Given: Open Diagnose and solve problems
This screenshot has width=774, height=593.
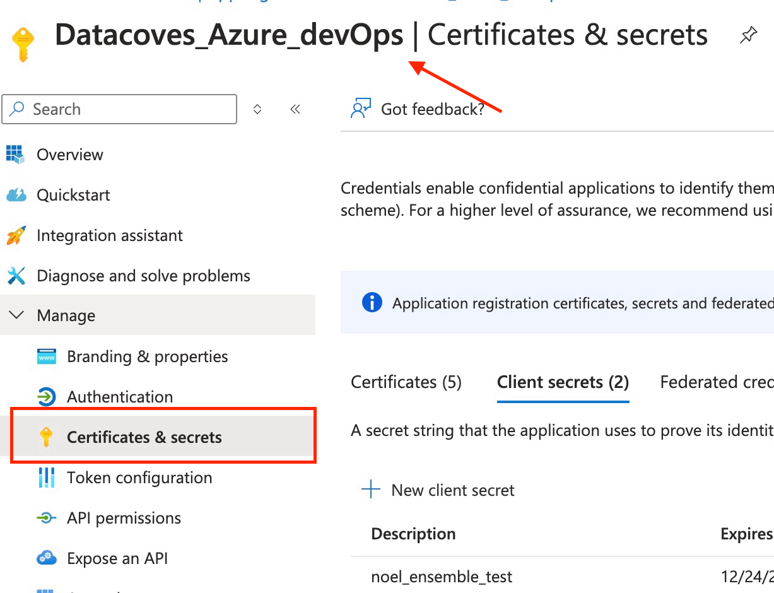Looking at the screenshot, I should point(143,276).
